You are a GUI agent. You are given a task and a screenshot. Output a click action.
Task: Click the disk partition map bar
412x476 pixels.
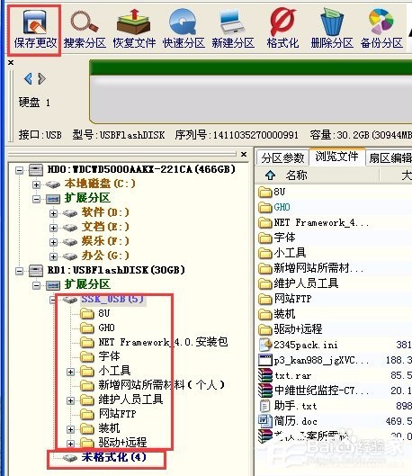pyautogui.click(x=251, y=92)
